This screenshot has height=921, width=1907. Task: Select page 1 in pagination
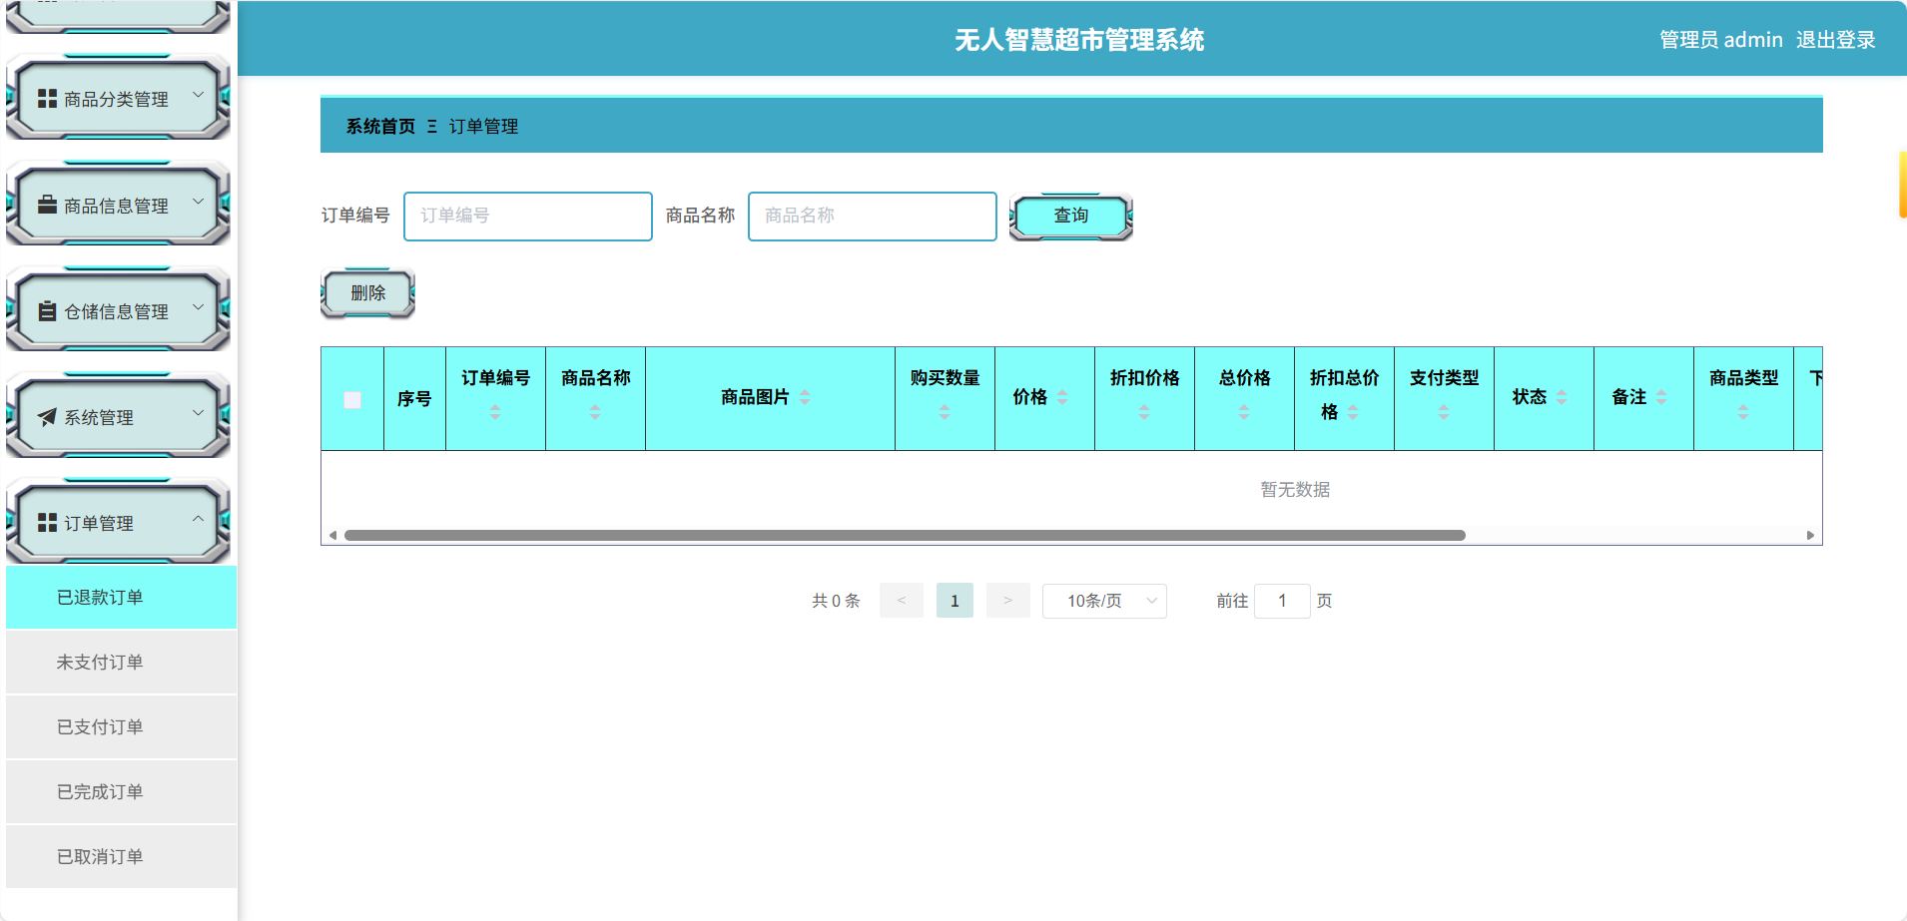(954, 601)
